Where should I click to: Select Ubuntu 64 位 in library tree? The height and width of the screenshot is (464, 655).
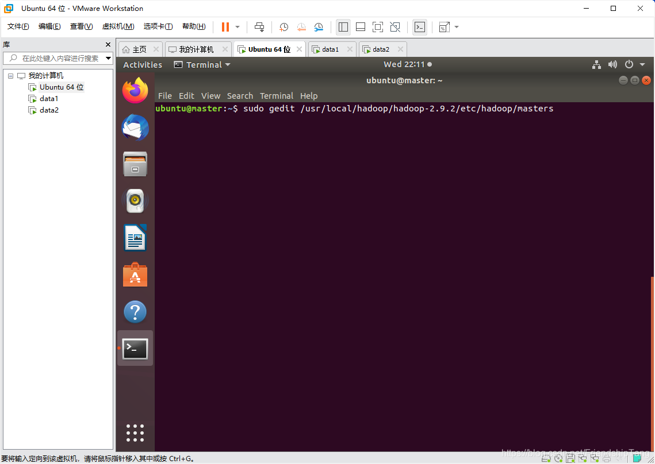pyautogui.click(x=62, y=87)
